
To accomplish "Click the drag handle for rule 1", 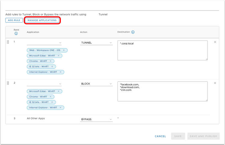I will [x=8, y=42].
